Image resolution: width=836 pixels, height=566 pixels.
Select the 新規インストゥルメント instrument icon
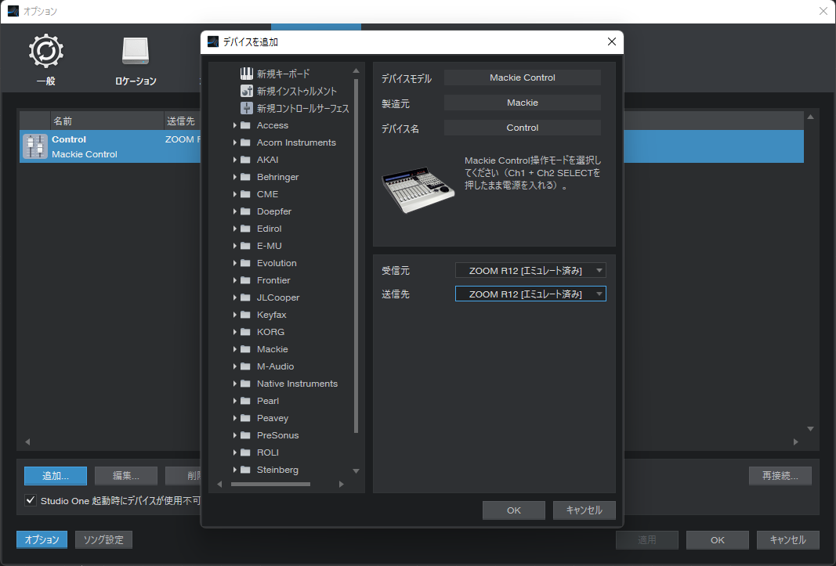(246, 91)
